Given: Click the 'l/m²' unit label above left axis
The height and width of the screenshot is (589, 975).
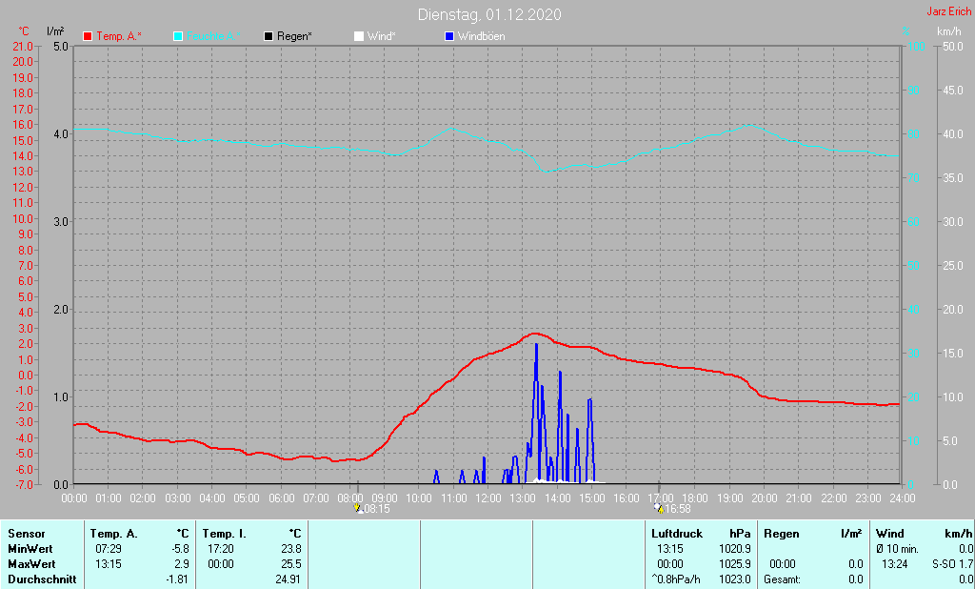Looking at the screenshot, I should point(54,31).
